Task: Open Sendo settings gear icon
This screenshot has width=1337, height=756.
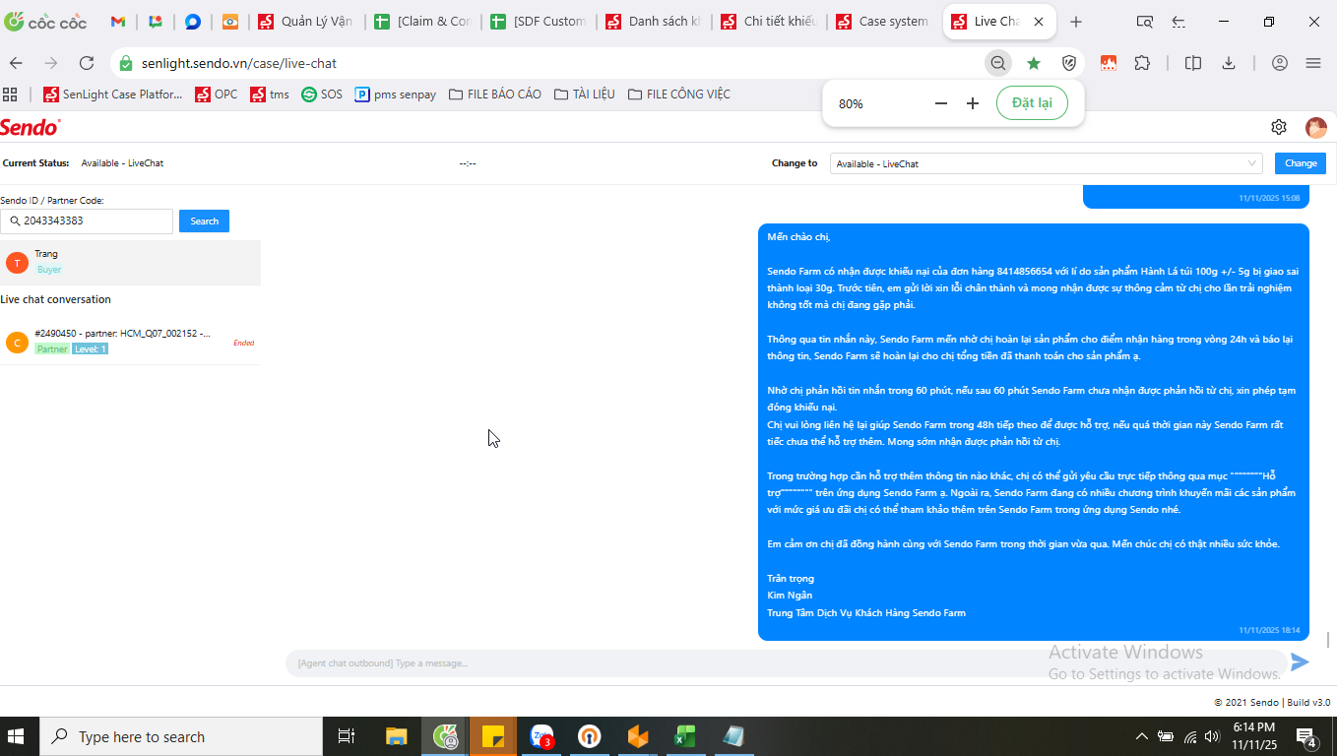Action: coord(1279,127)
